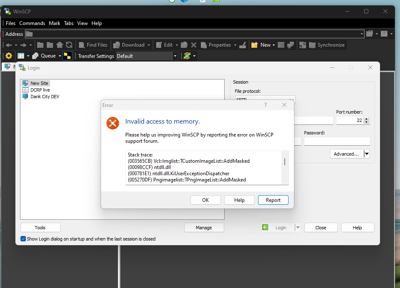Screen dimensions: 400x288
Task: Click the Password input field
Action: click(x=337, y=142)
